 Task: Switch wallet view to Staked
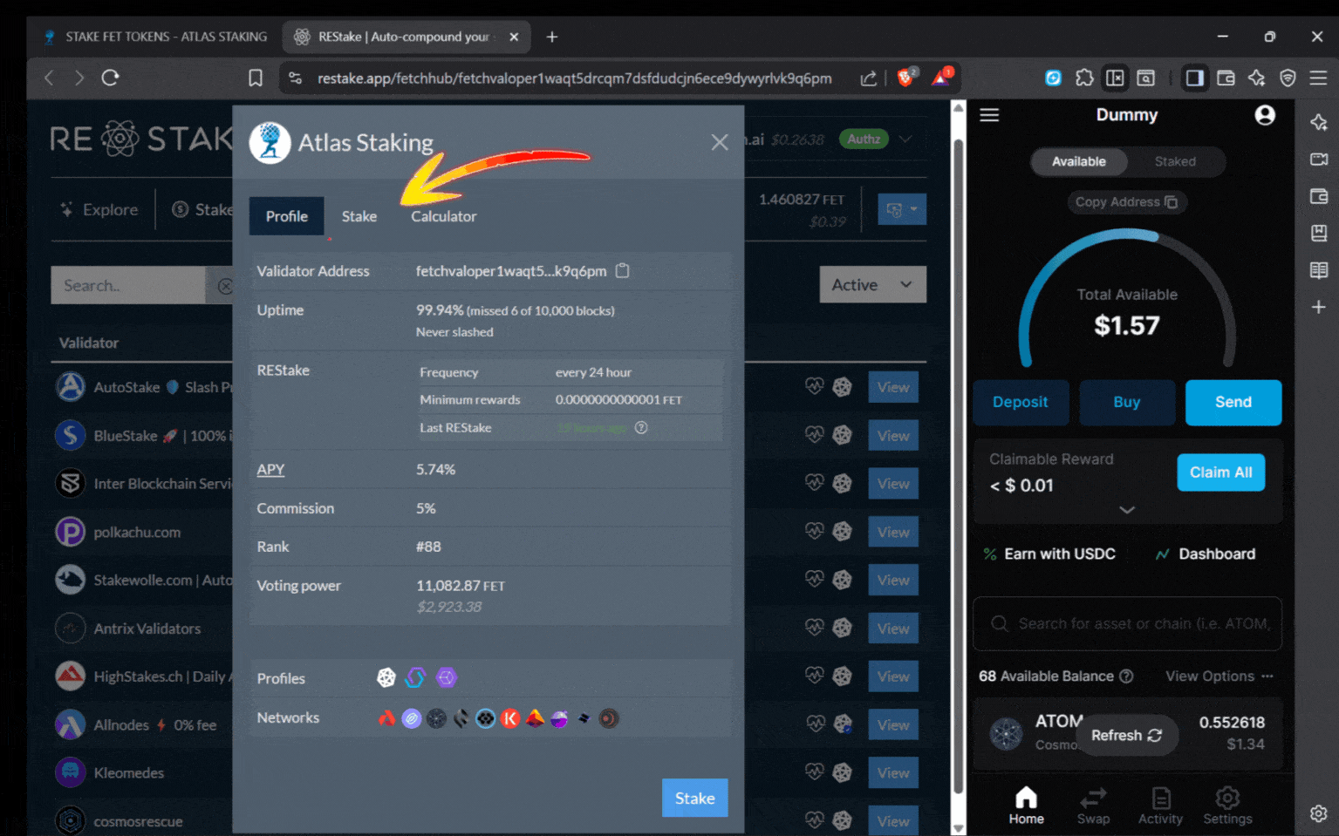(1174, 161)
